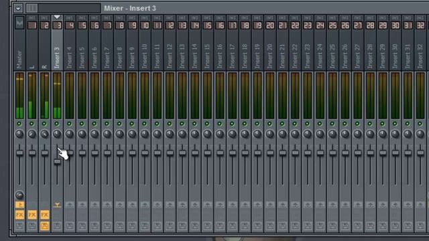
Task: Mute Insert 24 using its green LED
Action: coord(320,124)
